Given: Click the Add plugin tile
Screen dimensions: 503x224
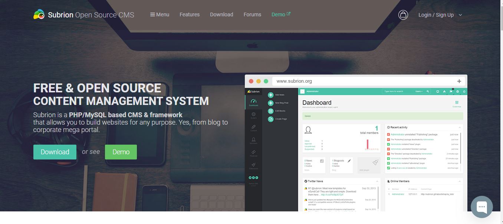Looking at the screenshot, I should pos(369,165).
